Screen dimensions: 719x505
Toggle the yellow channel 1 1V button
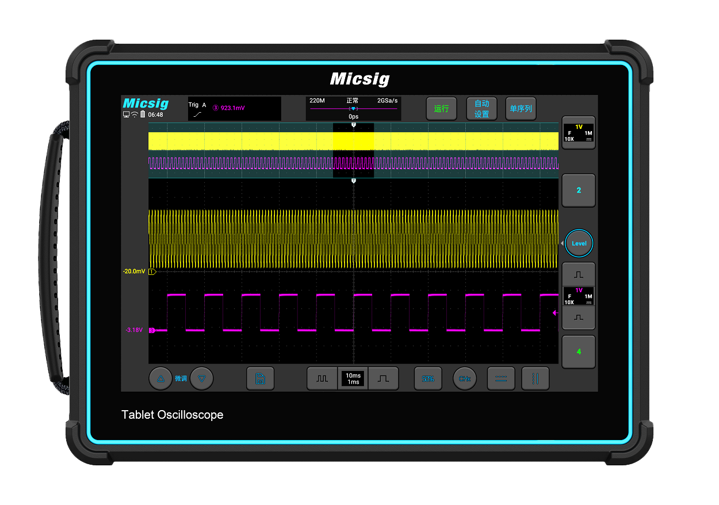(578, 133)
